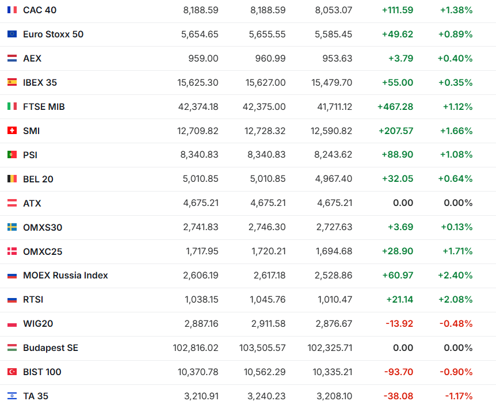496x401 pixels.
Task: Click the Danish flag icon beside OMXC25
Action: coord(12,251)
